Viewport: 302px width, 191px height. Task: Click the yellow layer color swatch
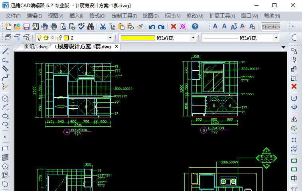click(66, 38)
